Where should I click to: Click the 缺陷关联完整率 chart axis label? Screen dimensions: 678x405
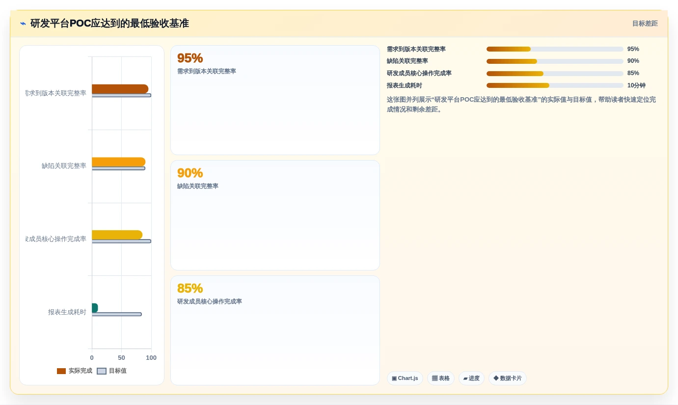tap(64, 166)
